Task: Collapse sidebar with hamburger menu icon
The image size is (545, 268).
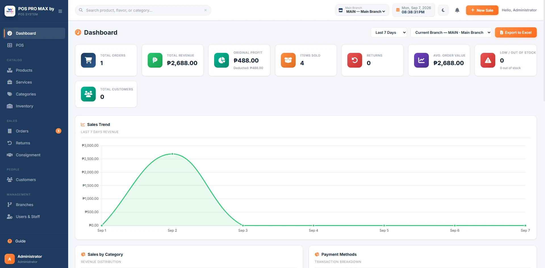Action: coord(60,11)
